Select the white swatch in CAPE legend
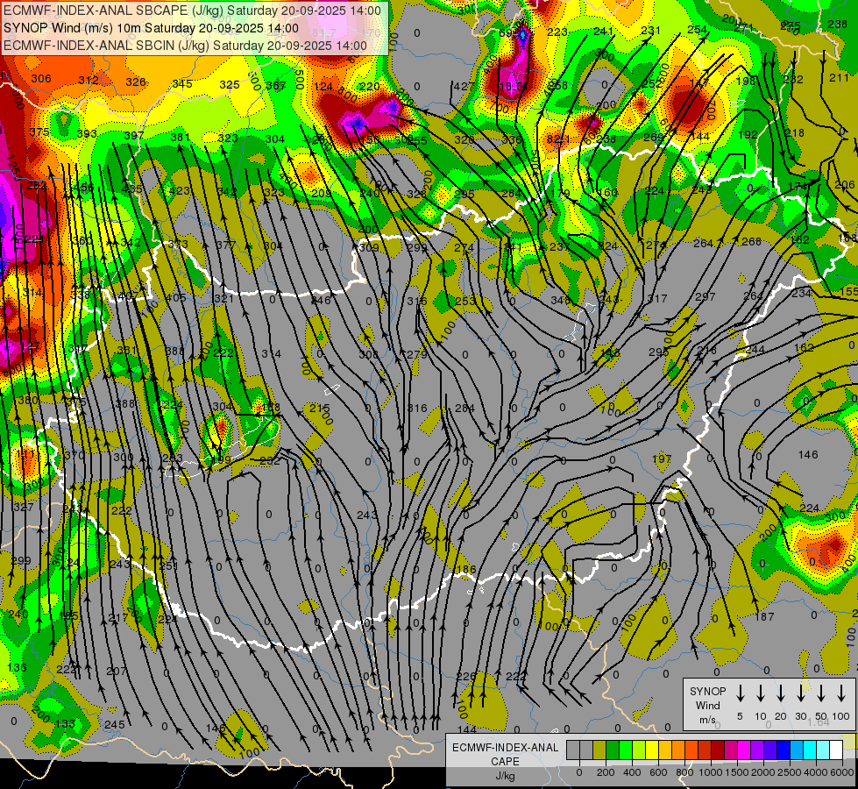The width and height of the screenshot is (858, 789). click(x=837, y=750)
